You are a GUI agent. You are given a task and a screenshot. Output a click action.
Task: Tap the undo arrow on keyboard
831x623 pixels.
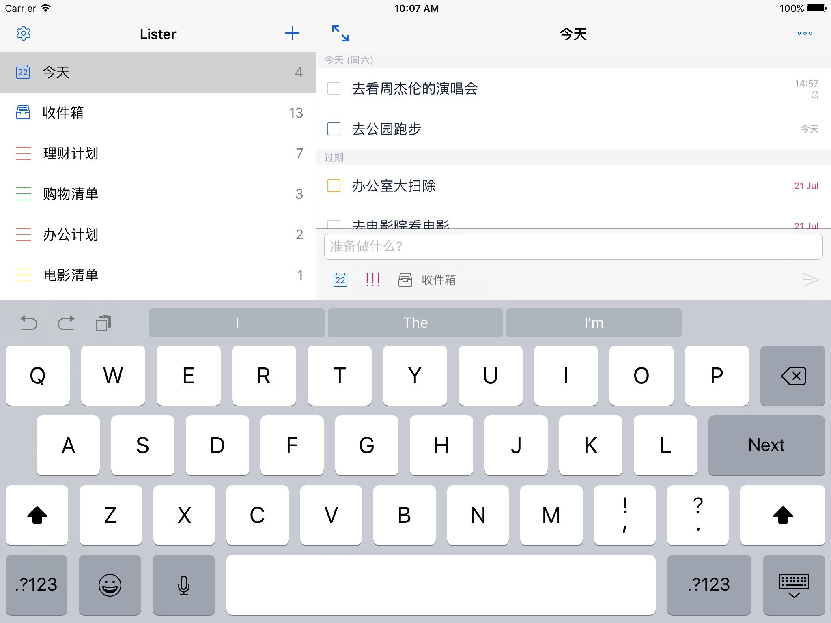coord(29,323)
